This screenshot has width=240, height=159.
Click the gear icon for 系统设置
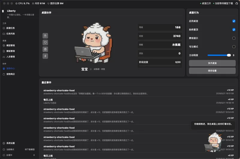[x=4, y=143]
